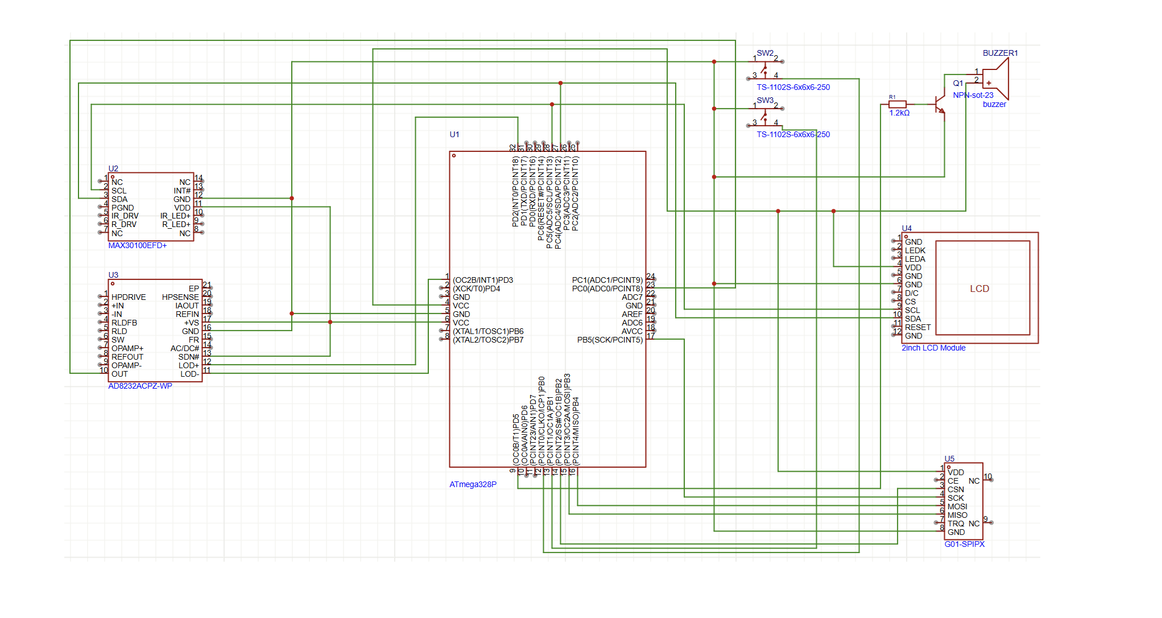Click the IAOUT pin label

[x=187, y=306]
